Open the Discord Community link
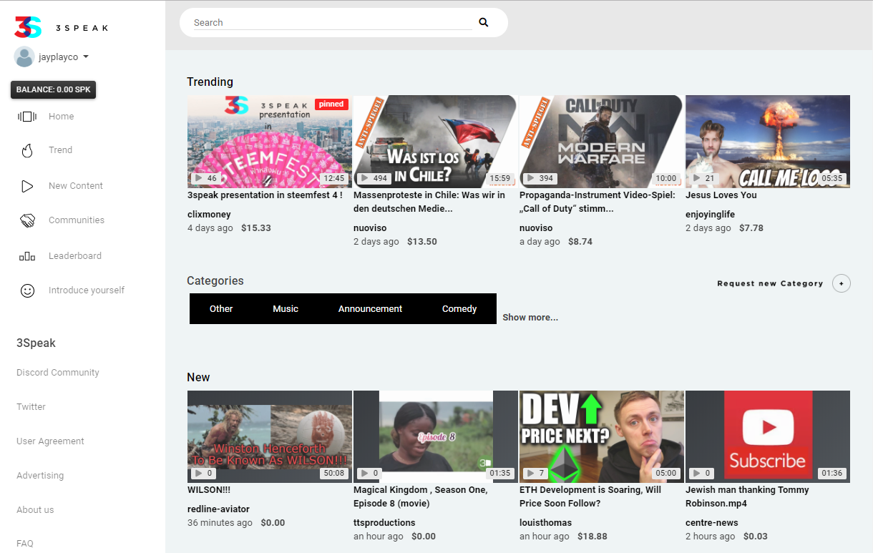873x553 pixels. pyautogui.click(x=58, y=373)
